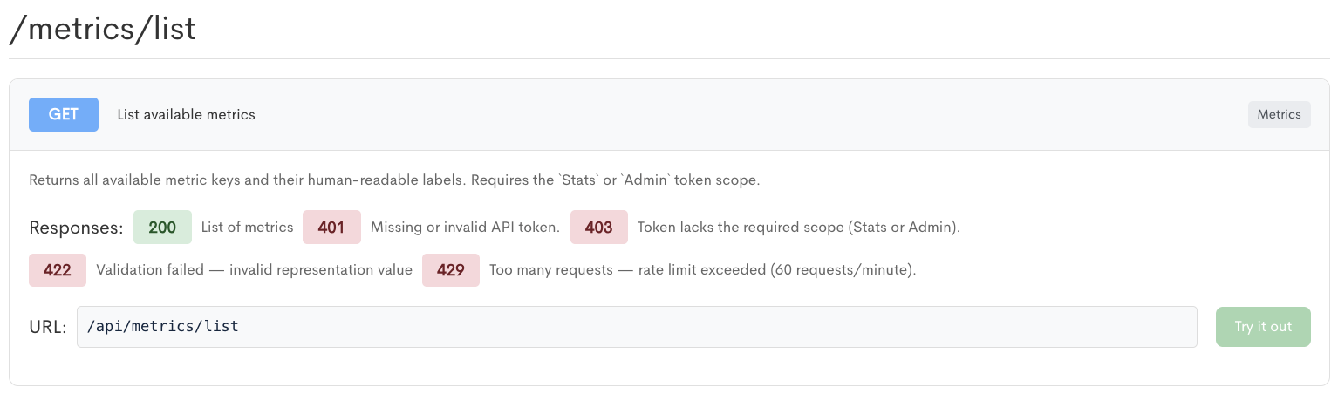Select the 'List of metrics' response text

click(247, 228)
